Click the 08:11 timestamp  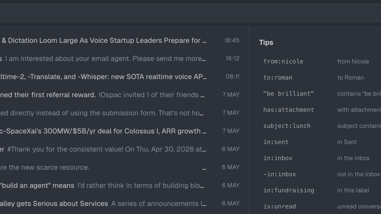tap(232, 77)
